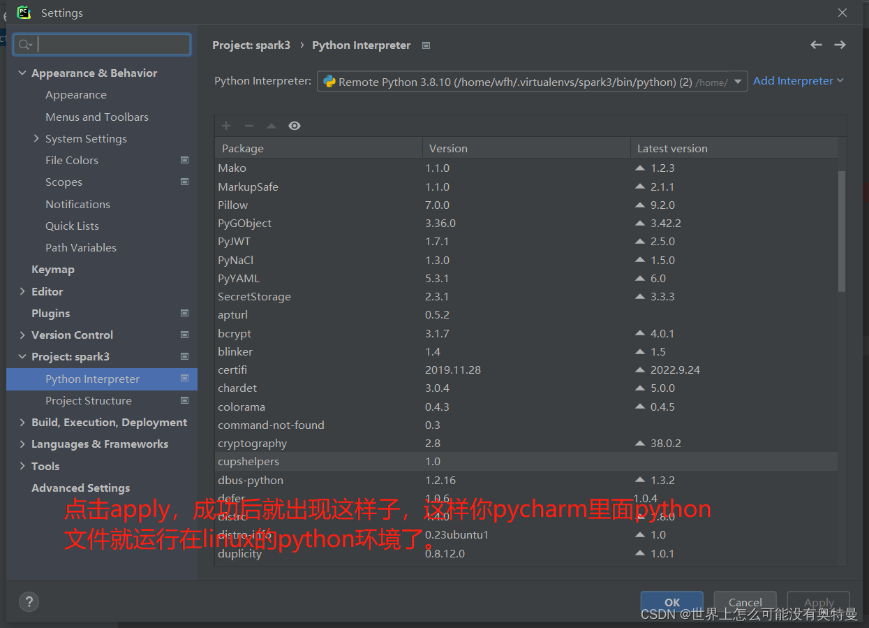869x628 pixels.
Task: Select the colorama package row
Action: coord(526,407)
